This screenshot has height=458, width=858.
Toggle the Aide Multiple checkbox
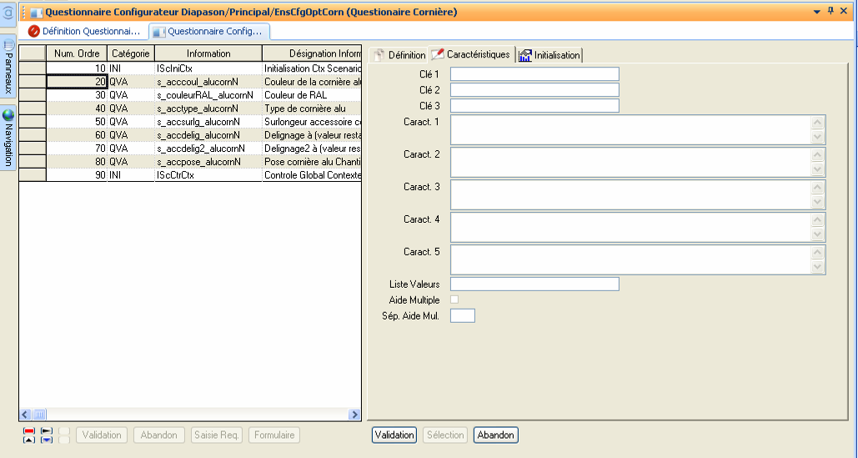point(454,299)
